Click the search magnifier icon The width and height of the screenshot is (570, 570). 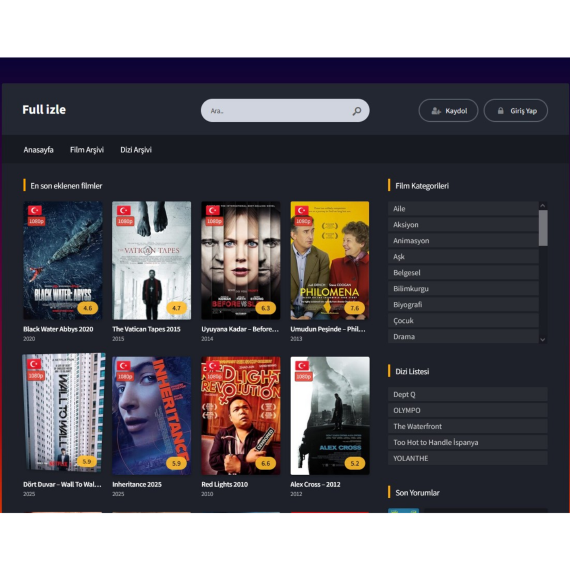[357, 111]
